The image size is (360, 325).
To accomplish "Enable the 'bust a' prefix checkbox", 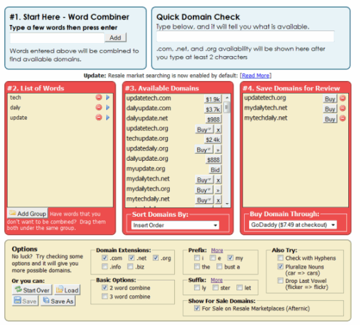I will coord(219,267).
